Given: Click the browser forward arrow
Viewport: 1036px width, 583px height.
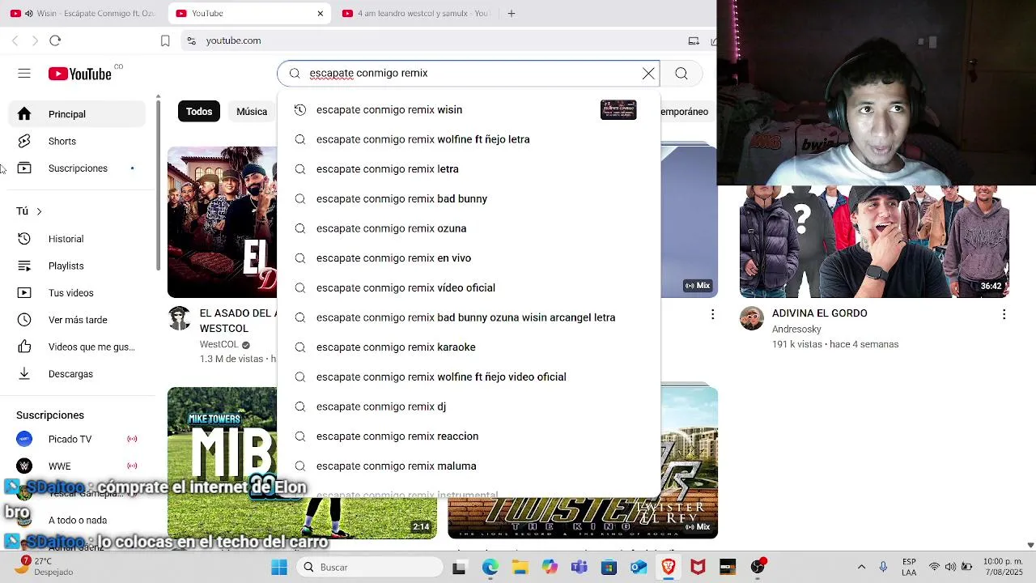Looking at the screenshot, I should point(35,40).
